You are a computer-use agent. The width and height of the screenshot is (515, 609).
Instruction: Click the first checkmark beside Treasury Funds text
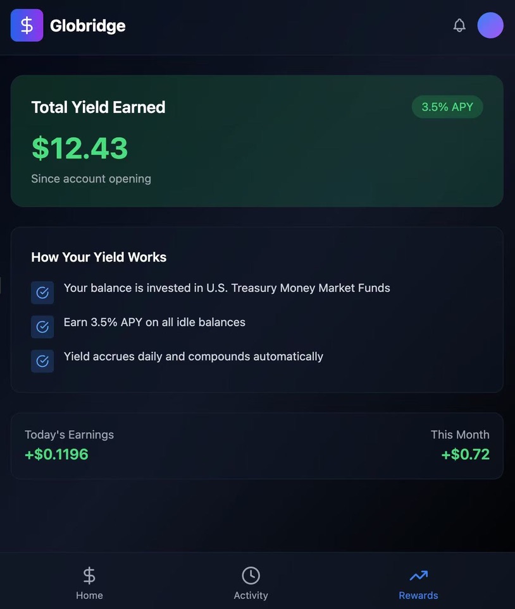tap(42, 292)
